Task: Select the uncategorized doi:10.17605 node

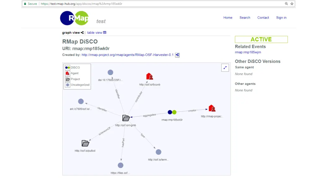Action: pyautogui.click(x=111, y=72)
